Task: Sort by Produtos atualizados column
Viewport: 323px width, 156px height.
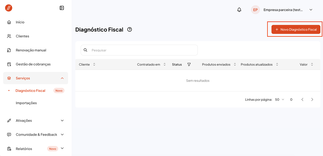Action: (x=277, y=65)
